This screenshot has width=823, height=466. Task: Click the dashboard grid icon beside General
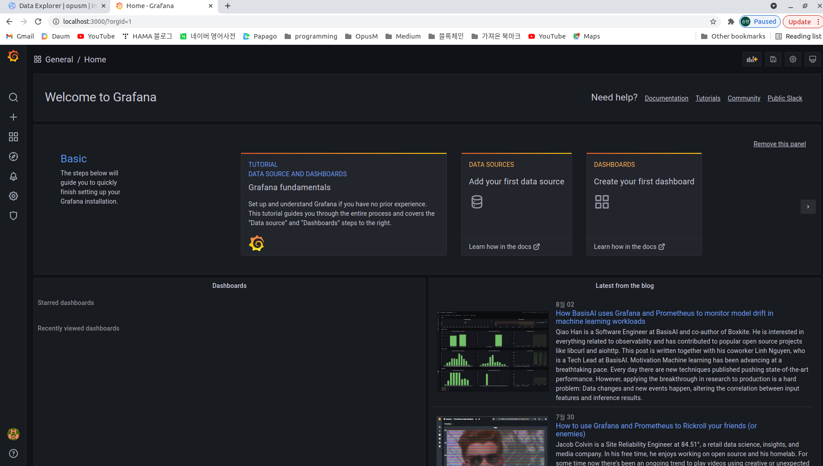(38, 59)
